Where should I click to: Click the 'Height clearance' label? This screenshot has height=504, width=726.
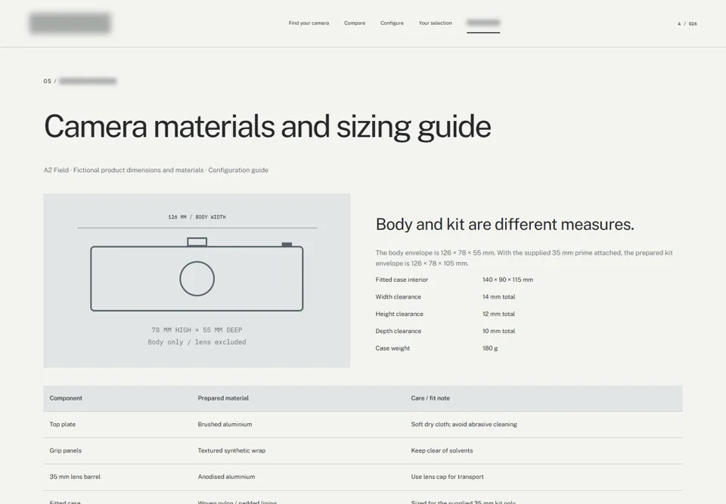399,314
